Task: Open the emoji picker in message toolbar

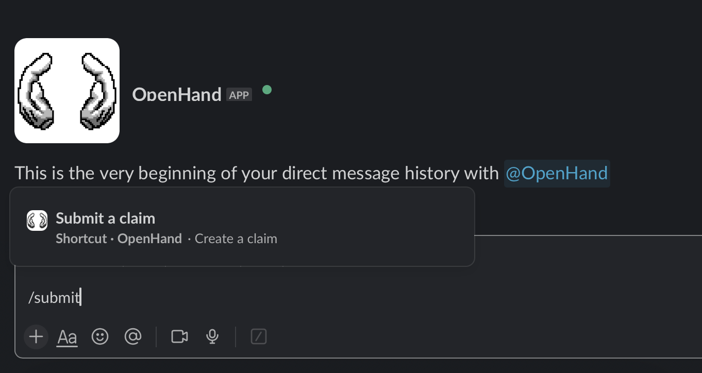Action: point(100,336)
